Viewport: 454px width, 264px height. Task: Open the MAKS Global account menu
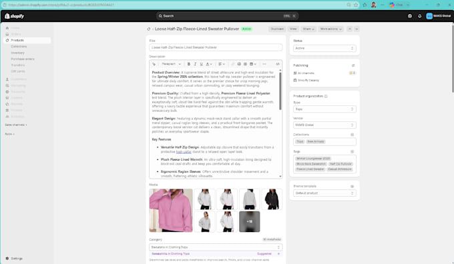click(439, 16)
